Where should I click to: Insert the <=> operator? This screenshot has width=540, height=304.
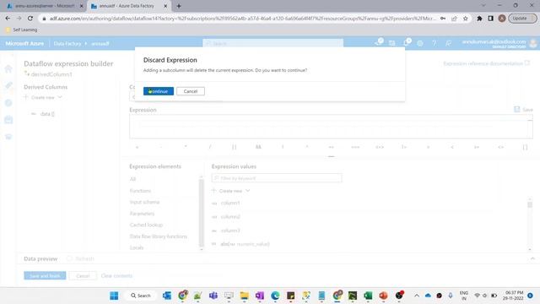pyautogui.click(x=380, y=147)
